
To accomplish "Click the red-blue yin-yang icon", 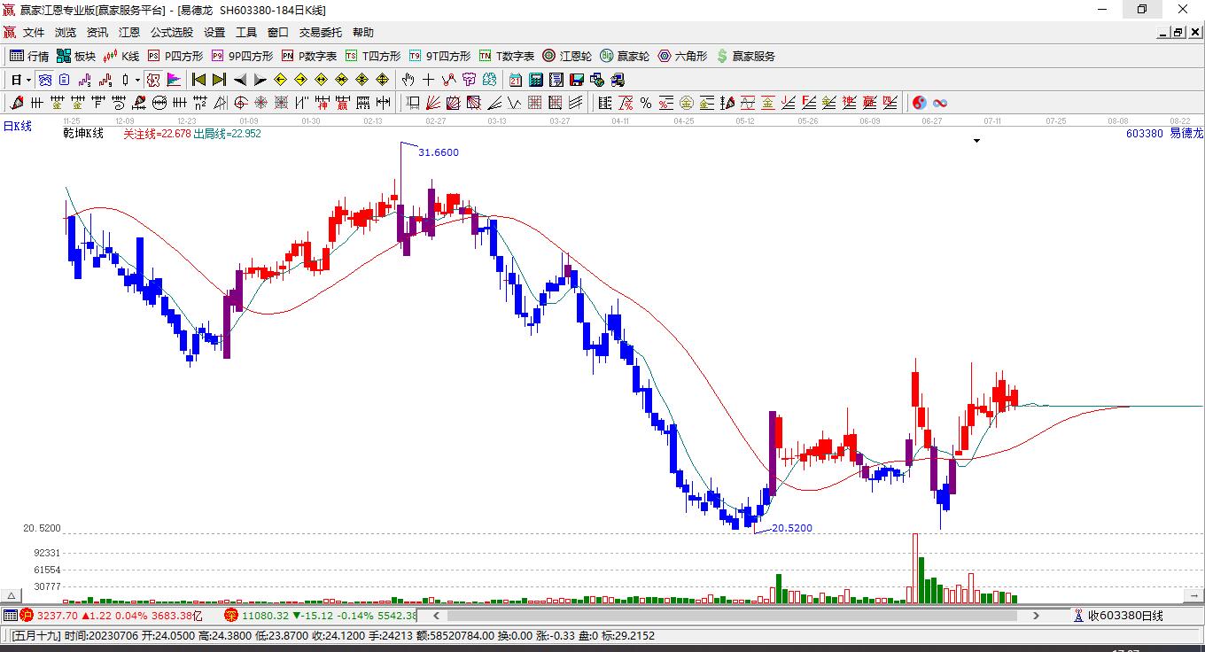I will [920, 103].
